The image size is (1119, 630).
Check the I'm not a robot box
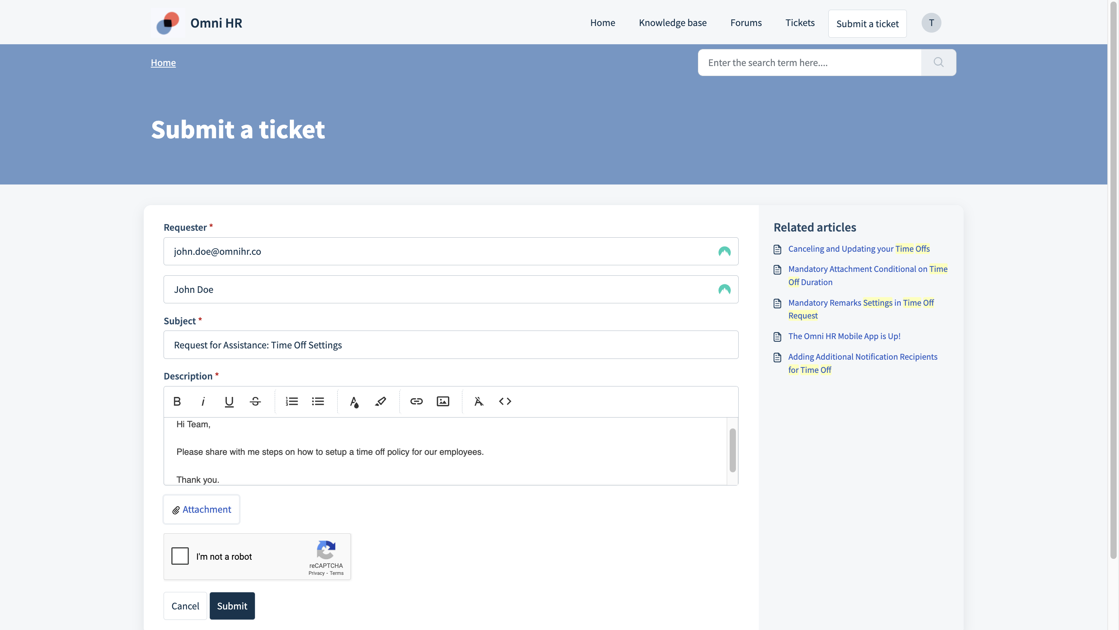click(x=180, y=556)
